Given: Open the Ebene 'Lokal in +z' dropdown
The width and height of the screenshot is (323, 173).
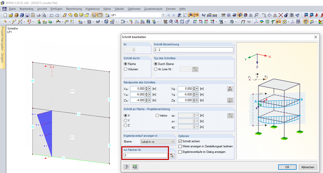Looking at the screenshot, I should pos(157,142).
